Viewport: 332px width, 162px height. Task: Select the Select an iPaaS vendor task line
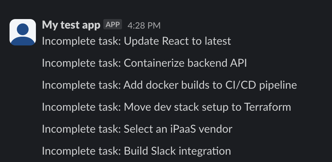[x=137, y=129]
